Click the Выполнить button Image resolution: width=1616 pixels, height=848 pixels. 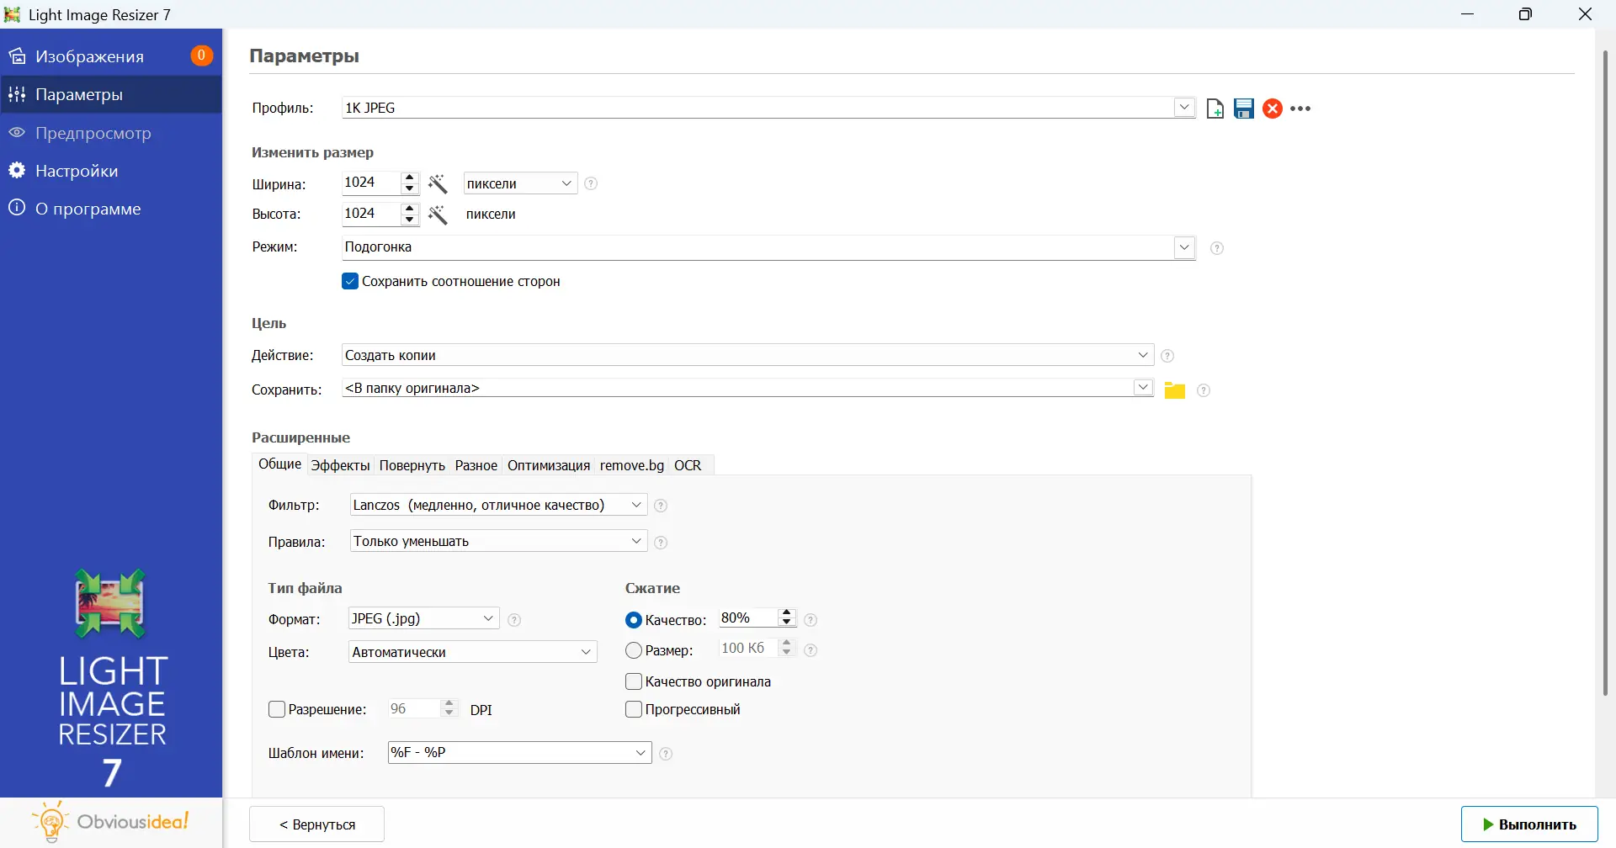pyautogui.click(x=1528, y=824)
